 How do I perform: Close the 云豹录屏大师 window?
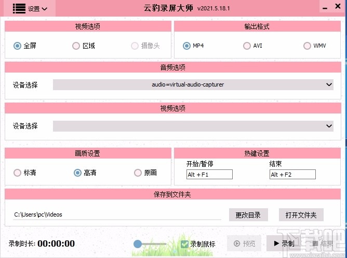click(338, 6)
